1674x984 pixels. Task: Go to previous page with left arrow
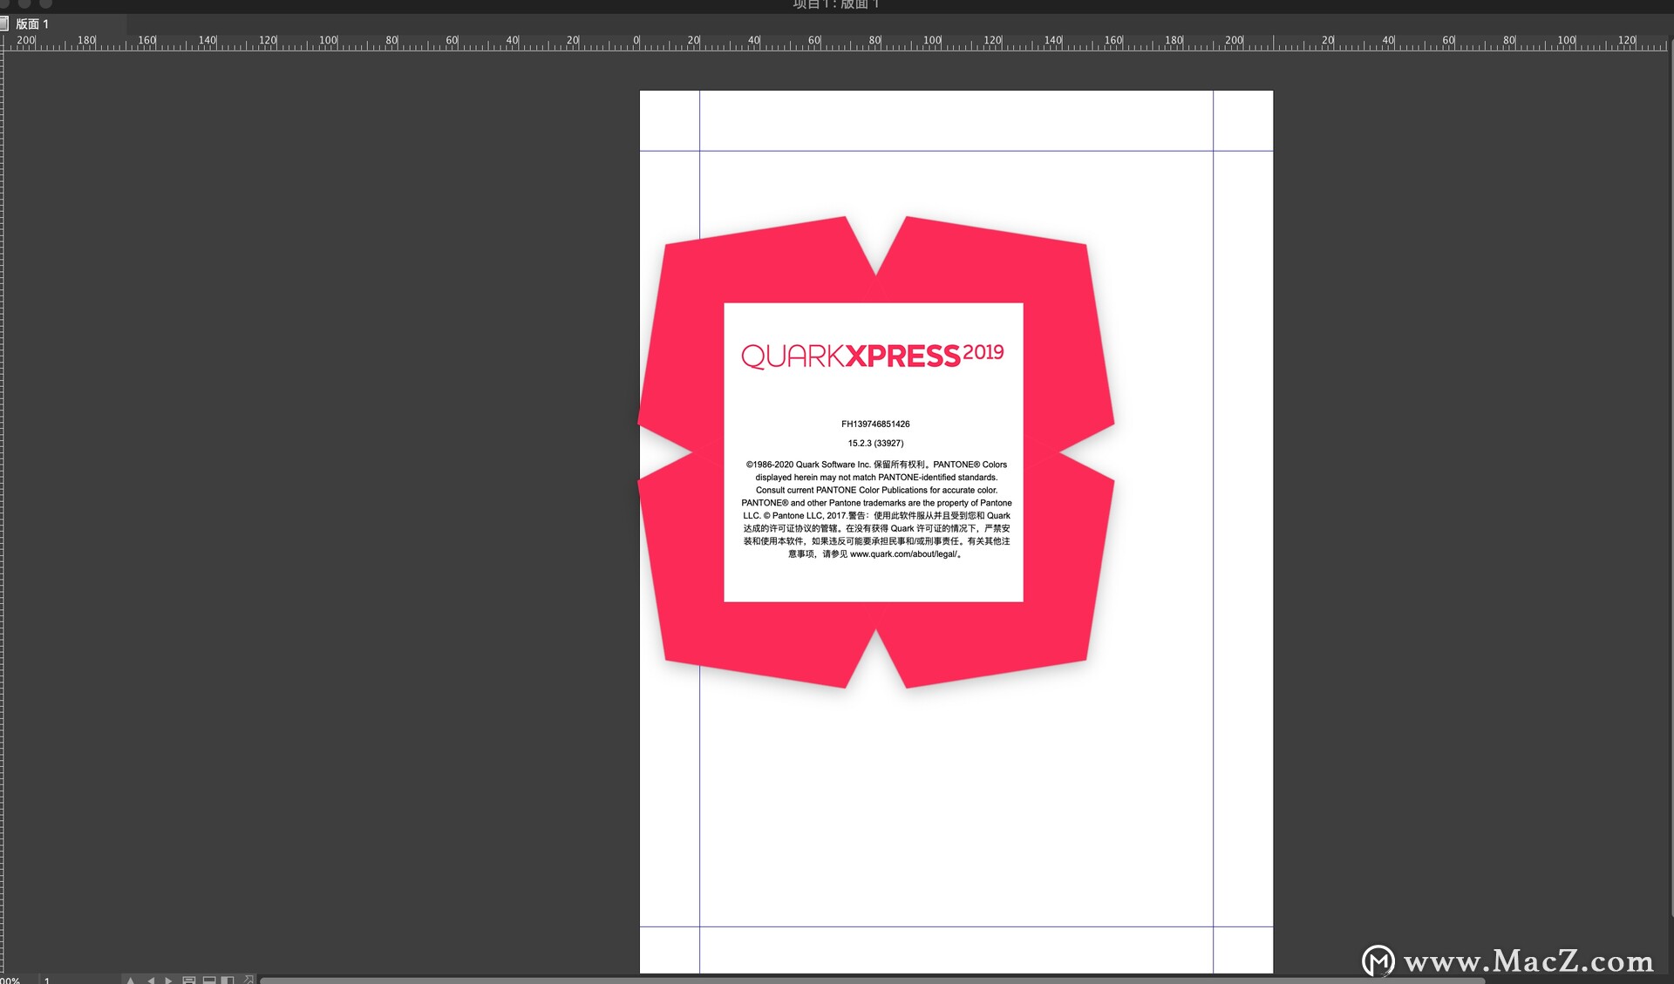(151, 981)
